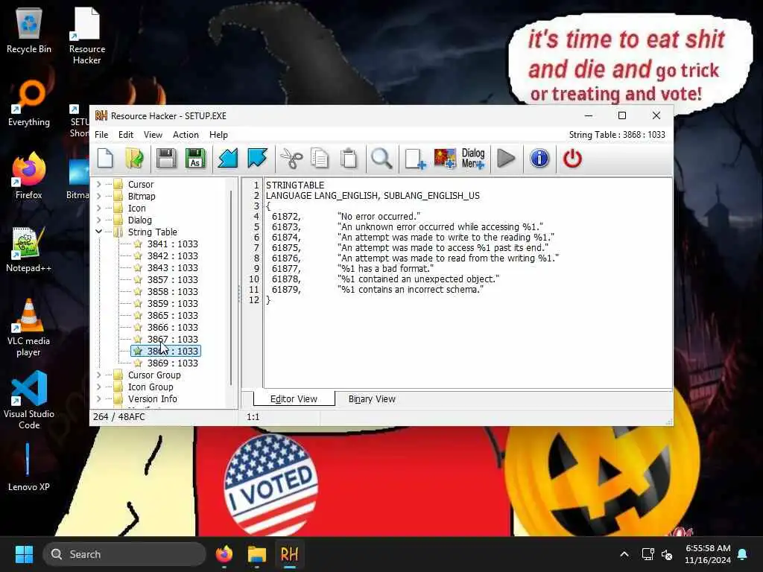The height and width of the screenshot is (572, 763).
Task: Paste using the clipboard icon
Action: (x=349, y=159)
